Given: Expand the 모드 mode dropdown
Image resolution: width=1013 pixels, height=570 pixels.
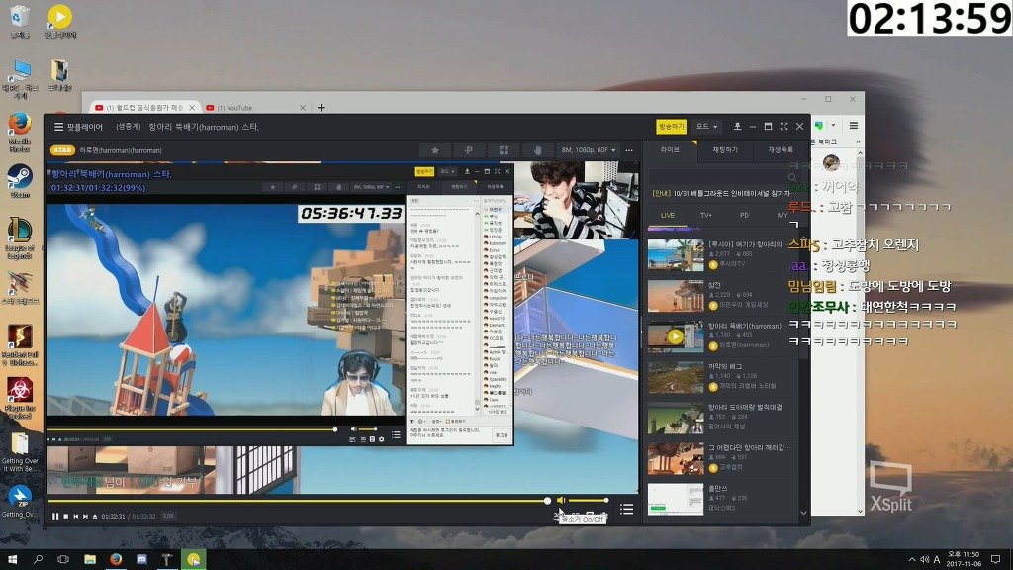Looking at the screenshot, I should (706, 127).
